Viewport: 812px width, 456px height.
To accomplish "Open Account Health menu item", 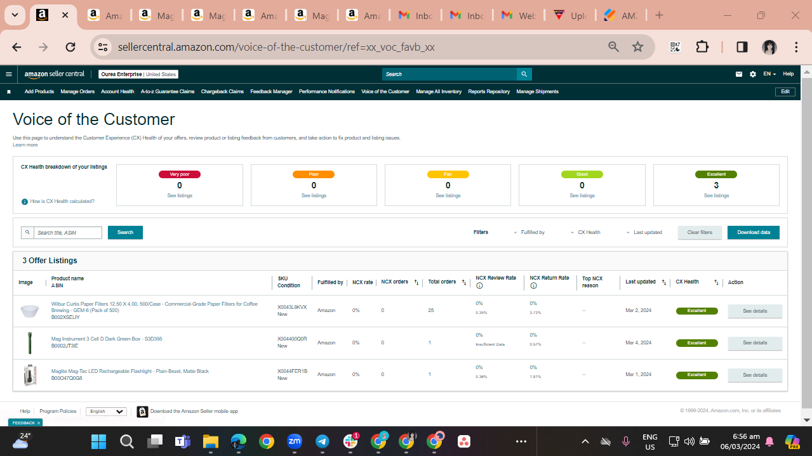I will [117, 92].
